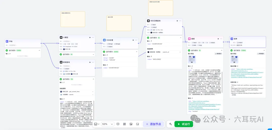The height and width of the screenshot is (130, 272).
Task: Add a comment using the bottom toolbar icon
Action: tap(118, 124)
